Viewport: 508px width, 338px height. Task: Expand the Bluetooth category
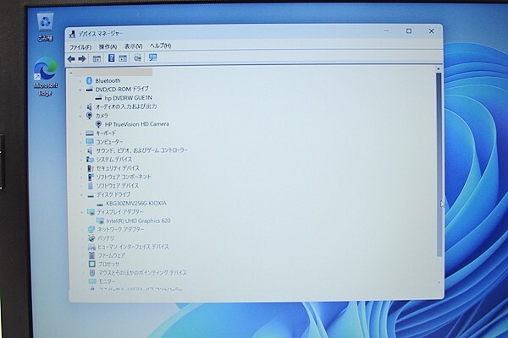(80, 81)
